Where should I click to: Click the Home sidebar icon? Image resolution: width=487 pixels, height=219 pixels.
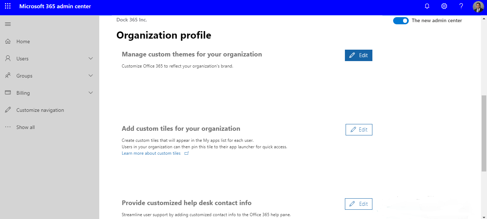tap(7, 41)
